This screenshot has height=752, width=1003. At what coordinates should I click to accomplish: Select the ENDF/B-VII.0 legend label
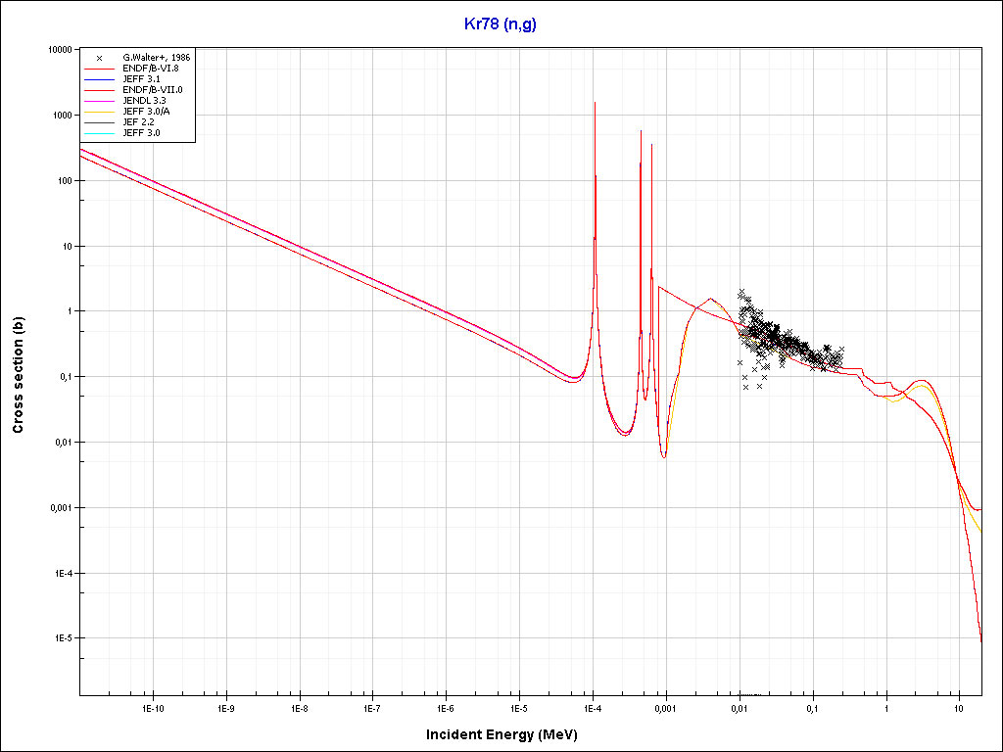[x=153, y=90]
